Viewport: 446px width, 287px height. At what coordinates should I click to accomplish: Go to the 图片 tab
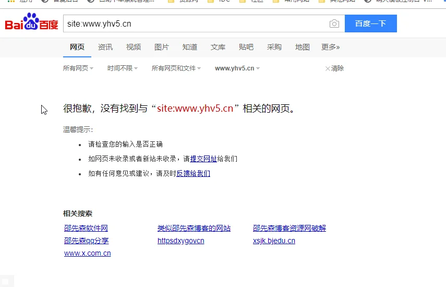tap(162, 47)
